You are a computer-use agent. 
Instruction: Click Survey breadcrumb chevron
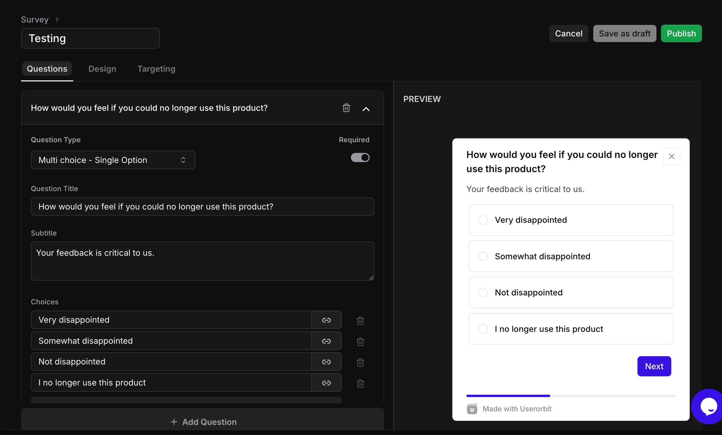click(57, 20)
